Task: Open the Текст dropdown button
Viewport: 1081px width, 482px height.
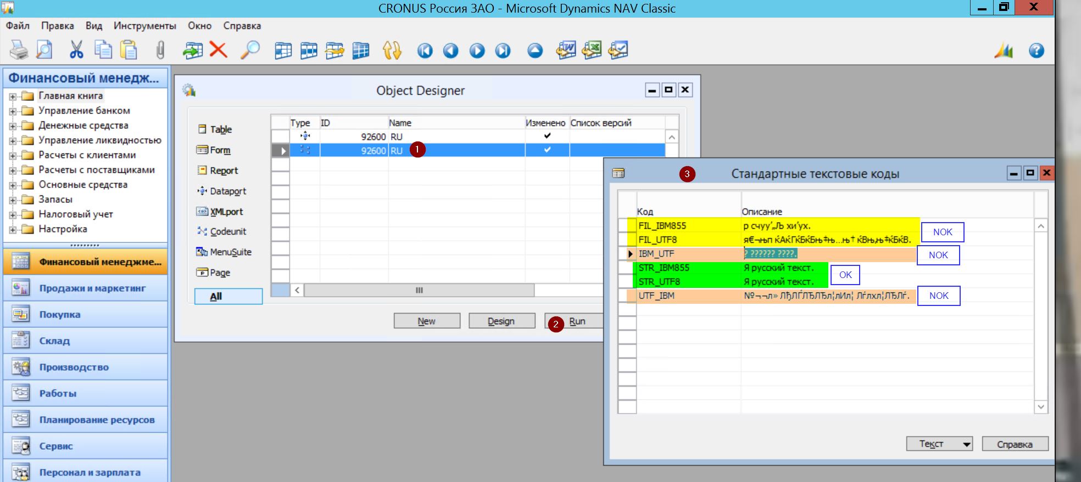Action: coord(939,444)
